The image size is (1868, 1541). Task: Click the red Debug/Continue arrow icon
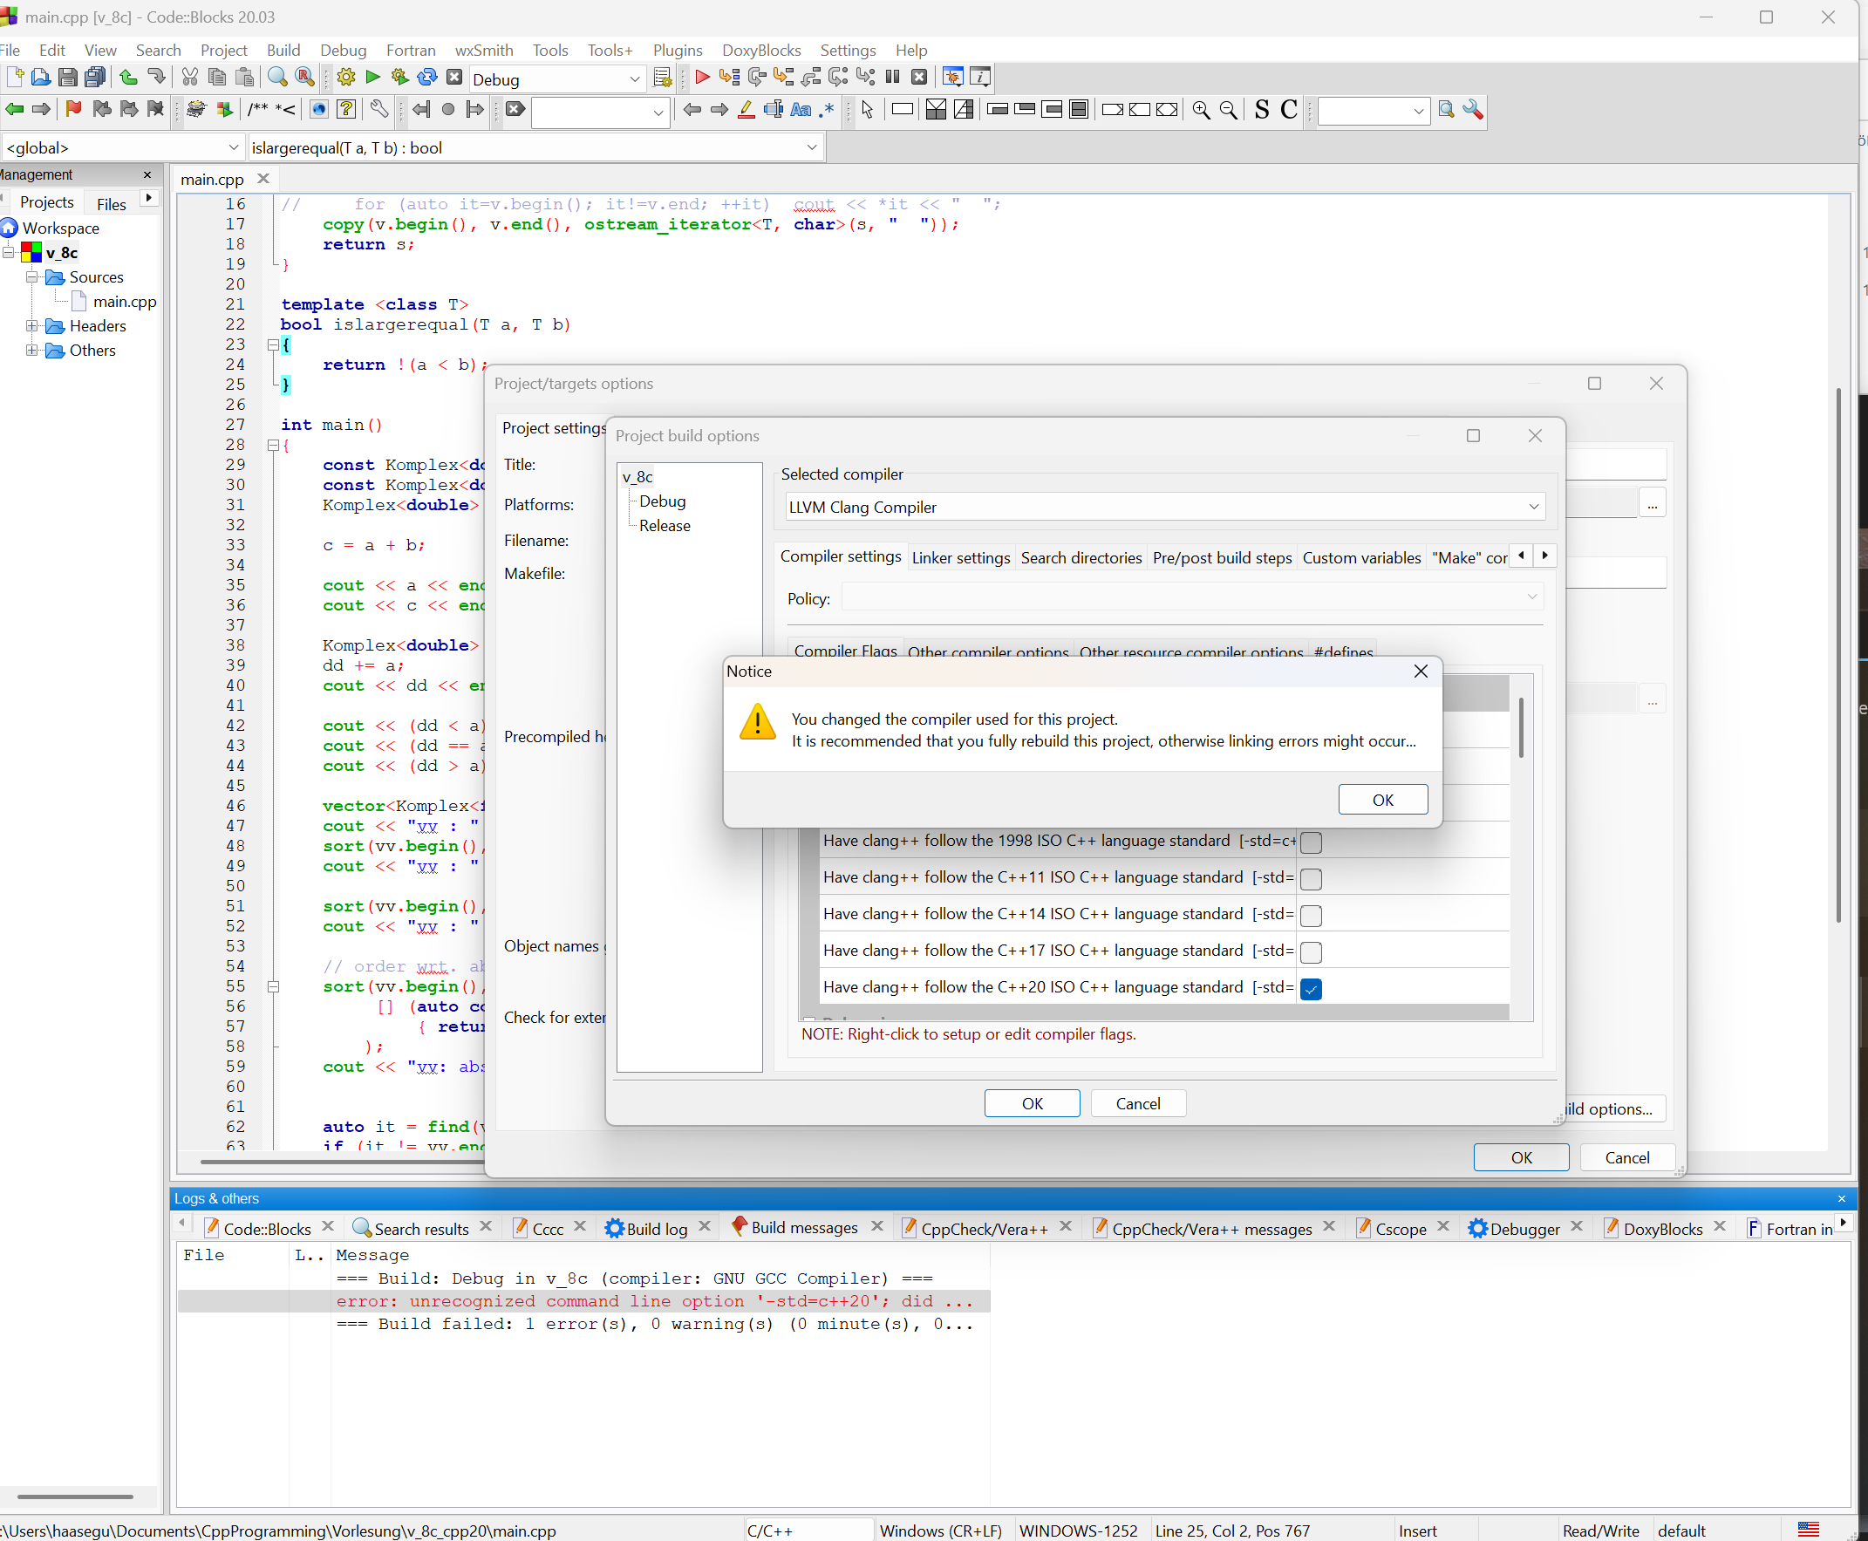pos(702,78)
